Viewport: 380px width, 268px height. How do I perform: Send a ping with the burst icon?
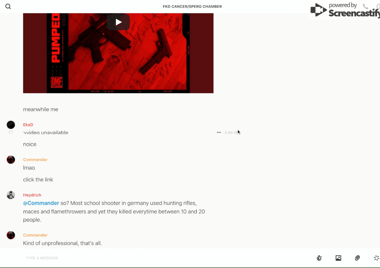[376, 258]
